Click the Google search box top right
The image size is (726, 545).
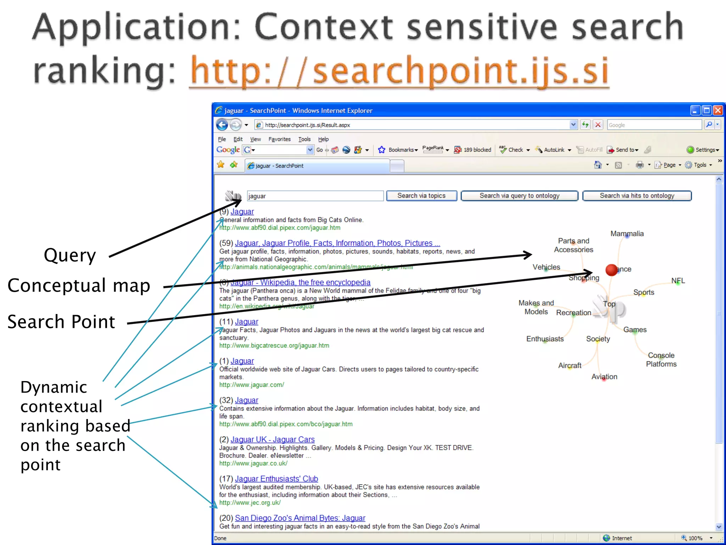click(x=654, y=125)
